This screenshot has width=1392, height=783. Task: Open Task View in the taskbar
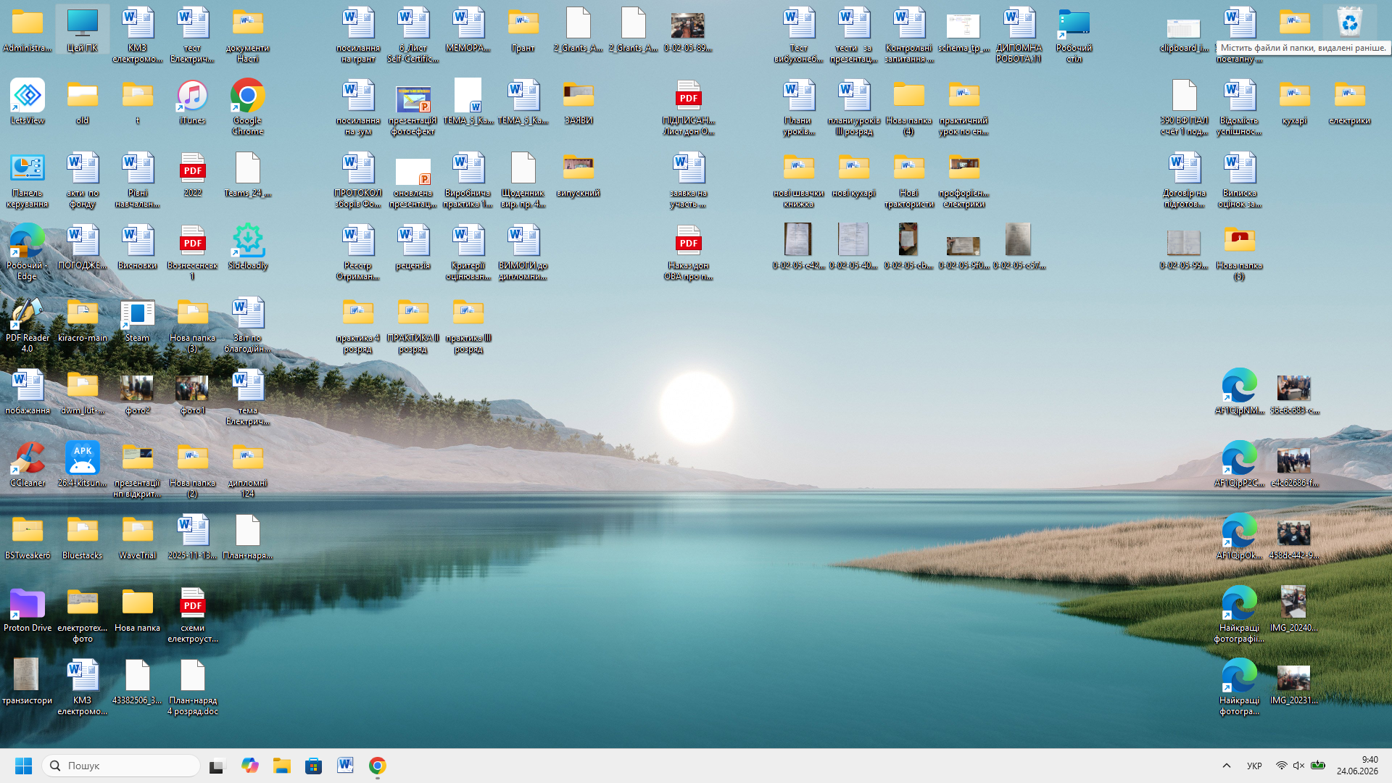pos(217,766)
